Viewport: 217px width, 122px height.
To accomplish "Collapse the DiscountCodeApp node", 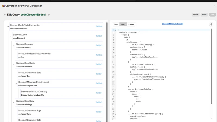I will point(14,46).
